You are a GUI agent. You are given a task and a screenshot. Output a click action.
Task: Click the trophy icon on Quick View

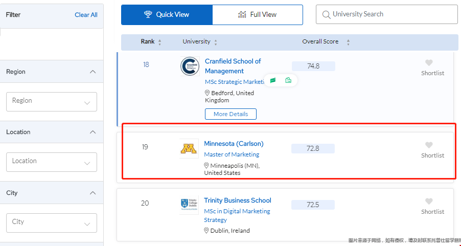point(148,14)
